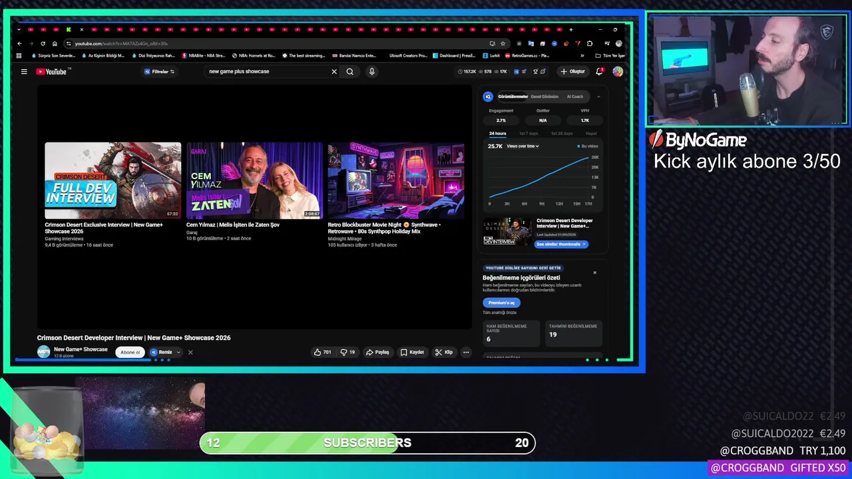Screen dimensions: 852x479
Task: Open more actions three-dot menu
Action: [466, 353]
